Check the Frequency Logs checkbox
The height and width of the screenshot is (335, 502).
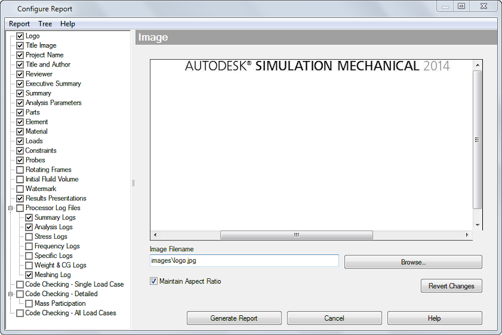click(29, 246)
